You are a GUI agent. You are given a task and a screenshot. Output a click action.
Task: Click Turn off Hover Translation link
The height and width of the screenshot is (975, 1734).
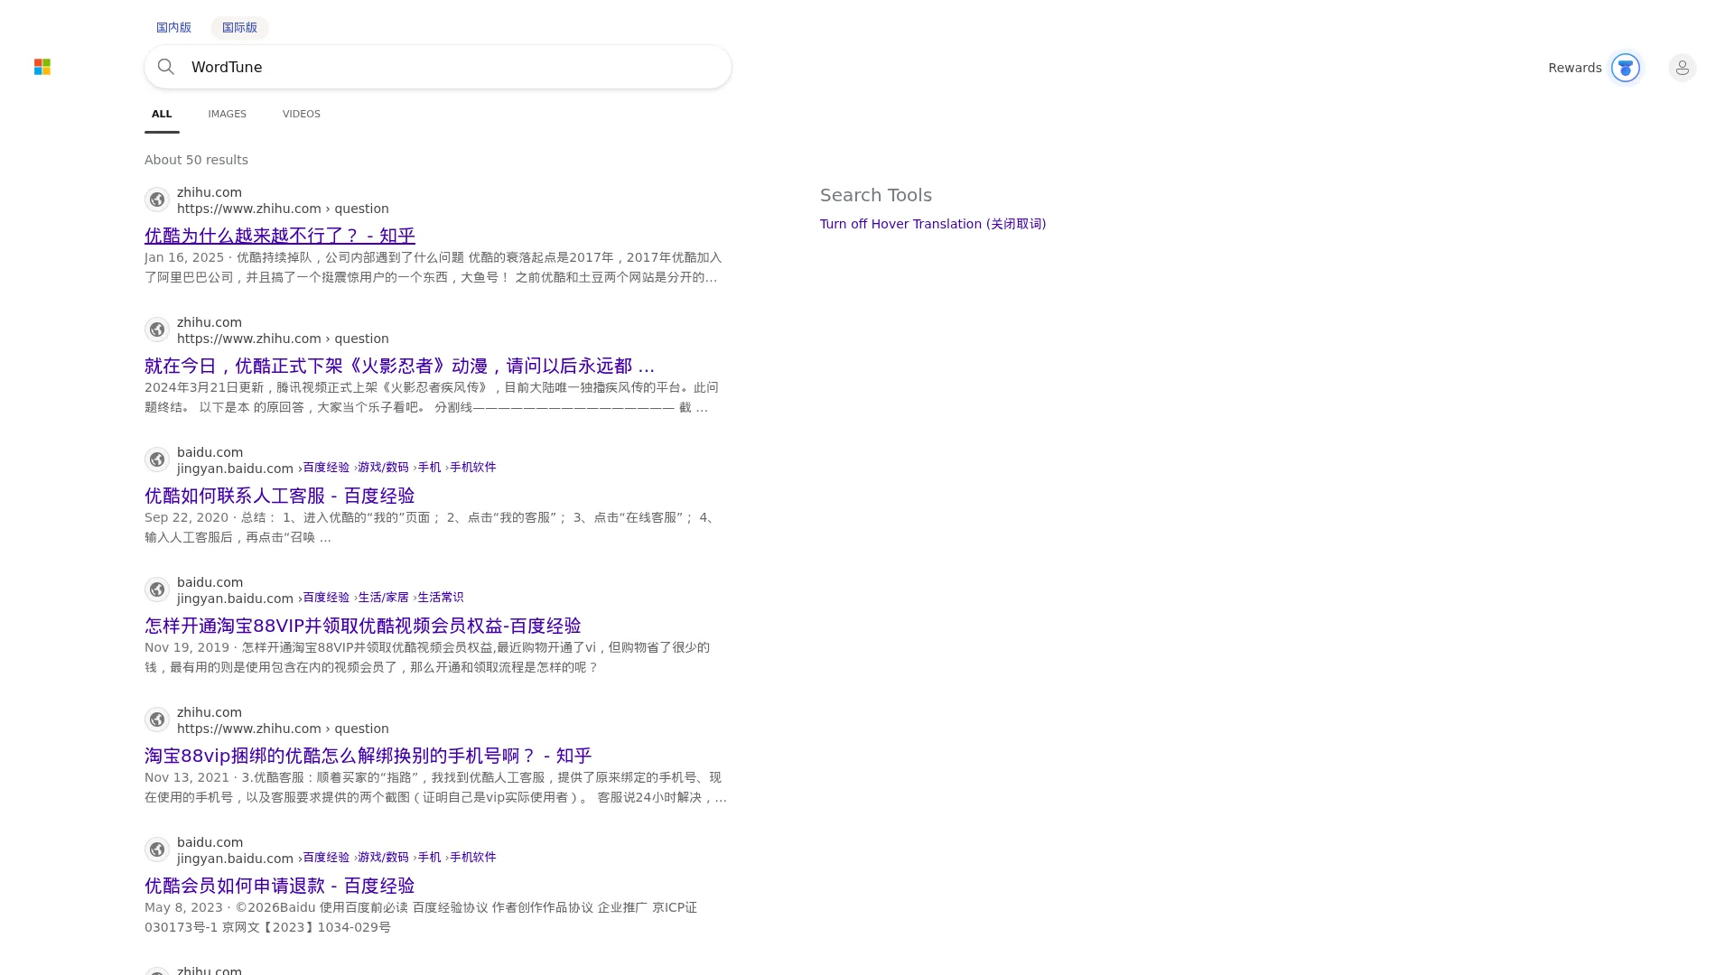pyautogui.click(x=933, y=224)
